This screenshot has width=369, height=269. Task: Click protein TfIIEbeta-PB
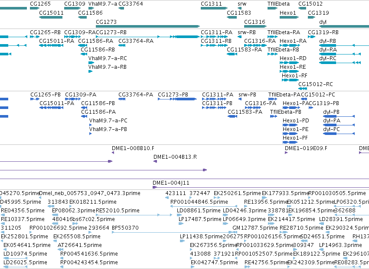click(285, 112)
